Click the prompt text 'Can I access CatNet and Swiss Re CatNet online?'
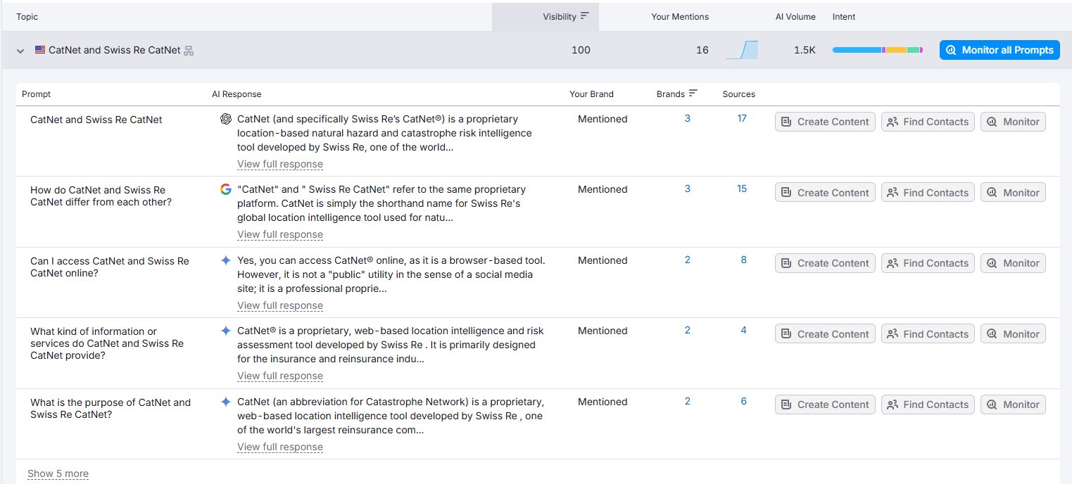 [110, 267]
